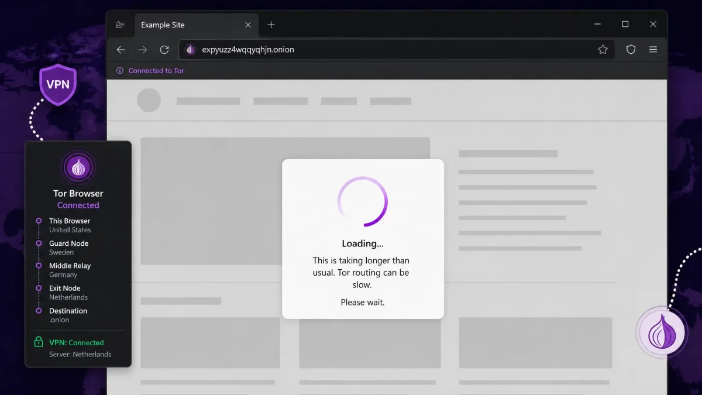
Task: Open a new tab with plus button
Action: click(x=271, y=25)
